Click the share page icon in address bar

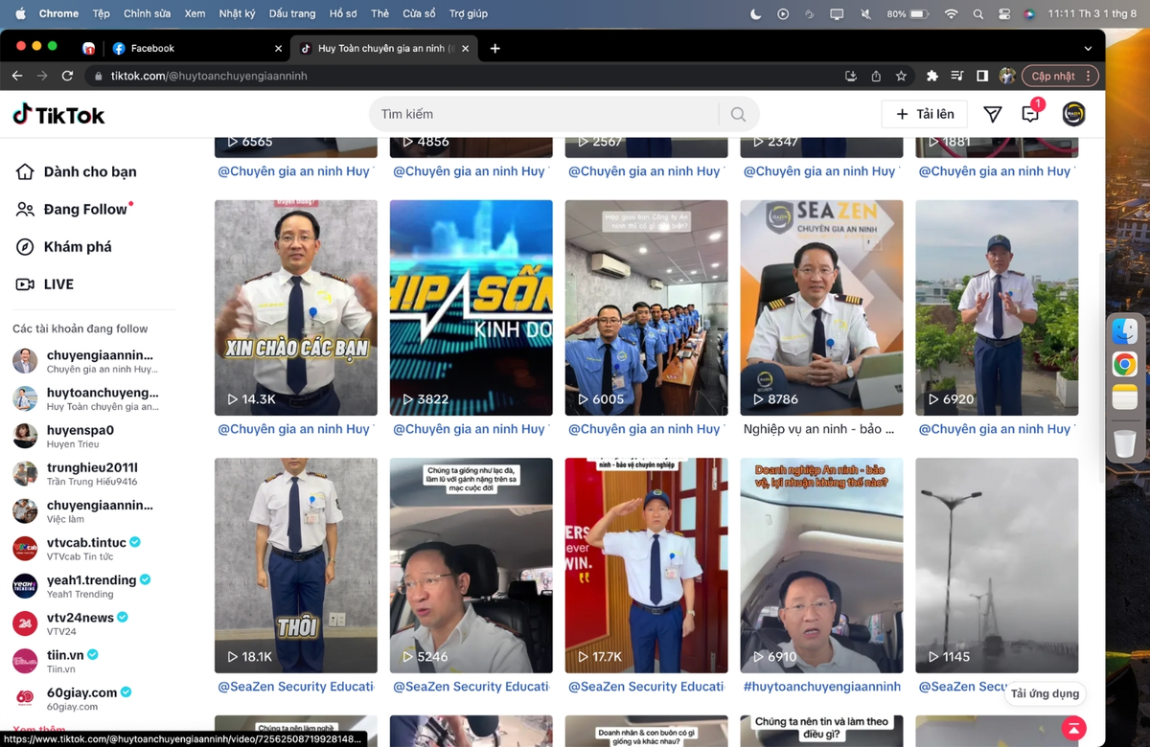876,76
